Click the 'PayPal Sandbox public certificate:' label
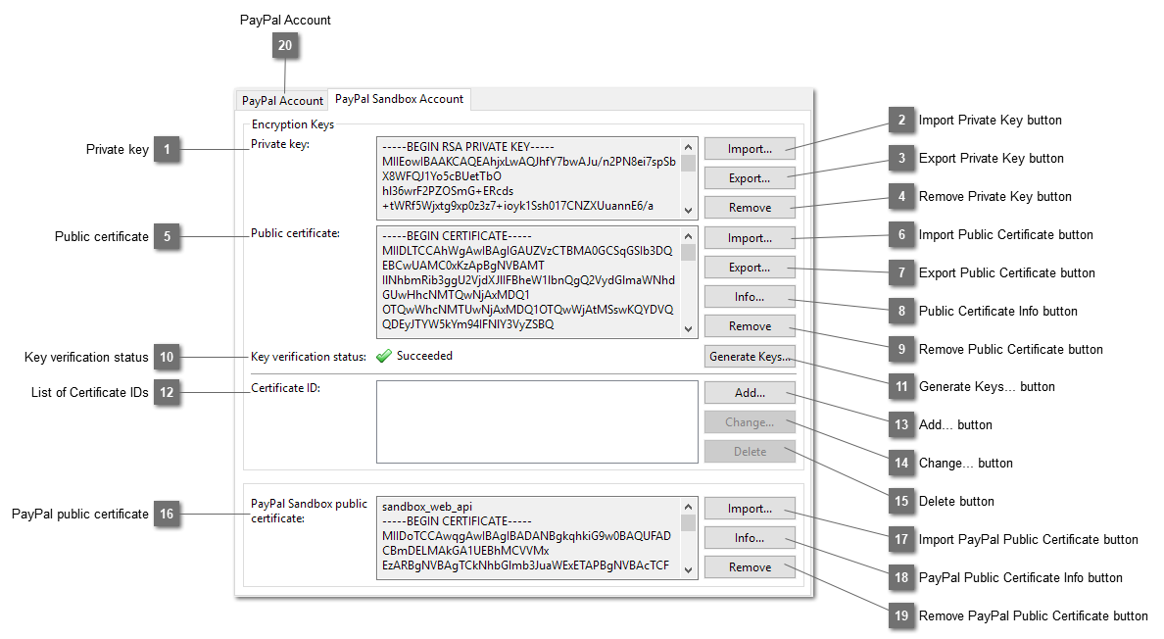Image resolution: width=1164 pixels, height=639 pixels. click(x=309, y=511)
